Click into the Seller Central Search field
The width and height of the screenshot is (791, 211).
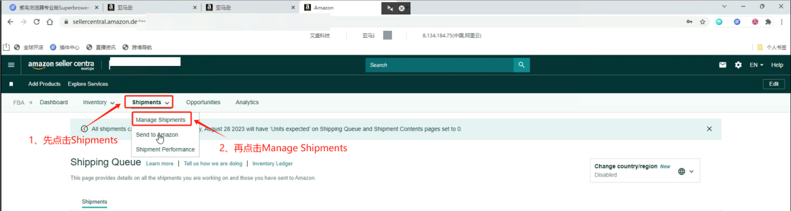tap(439, 65)
